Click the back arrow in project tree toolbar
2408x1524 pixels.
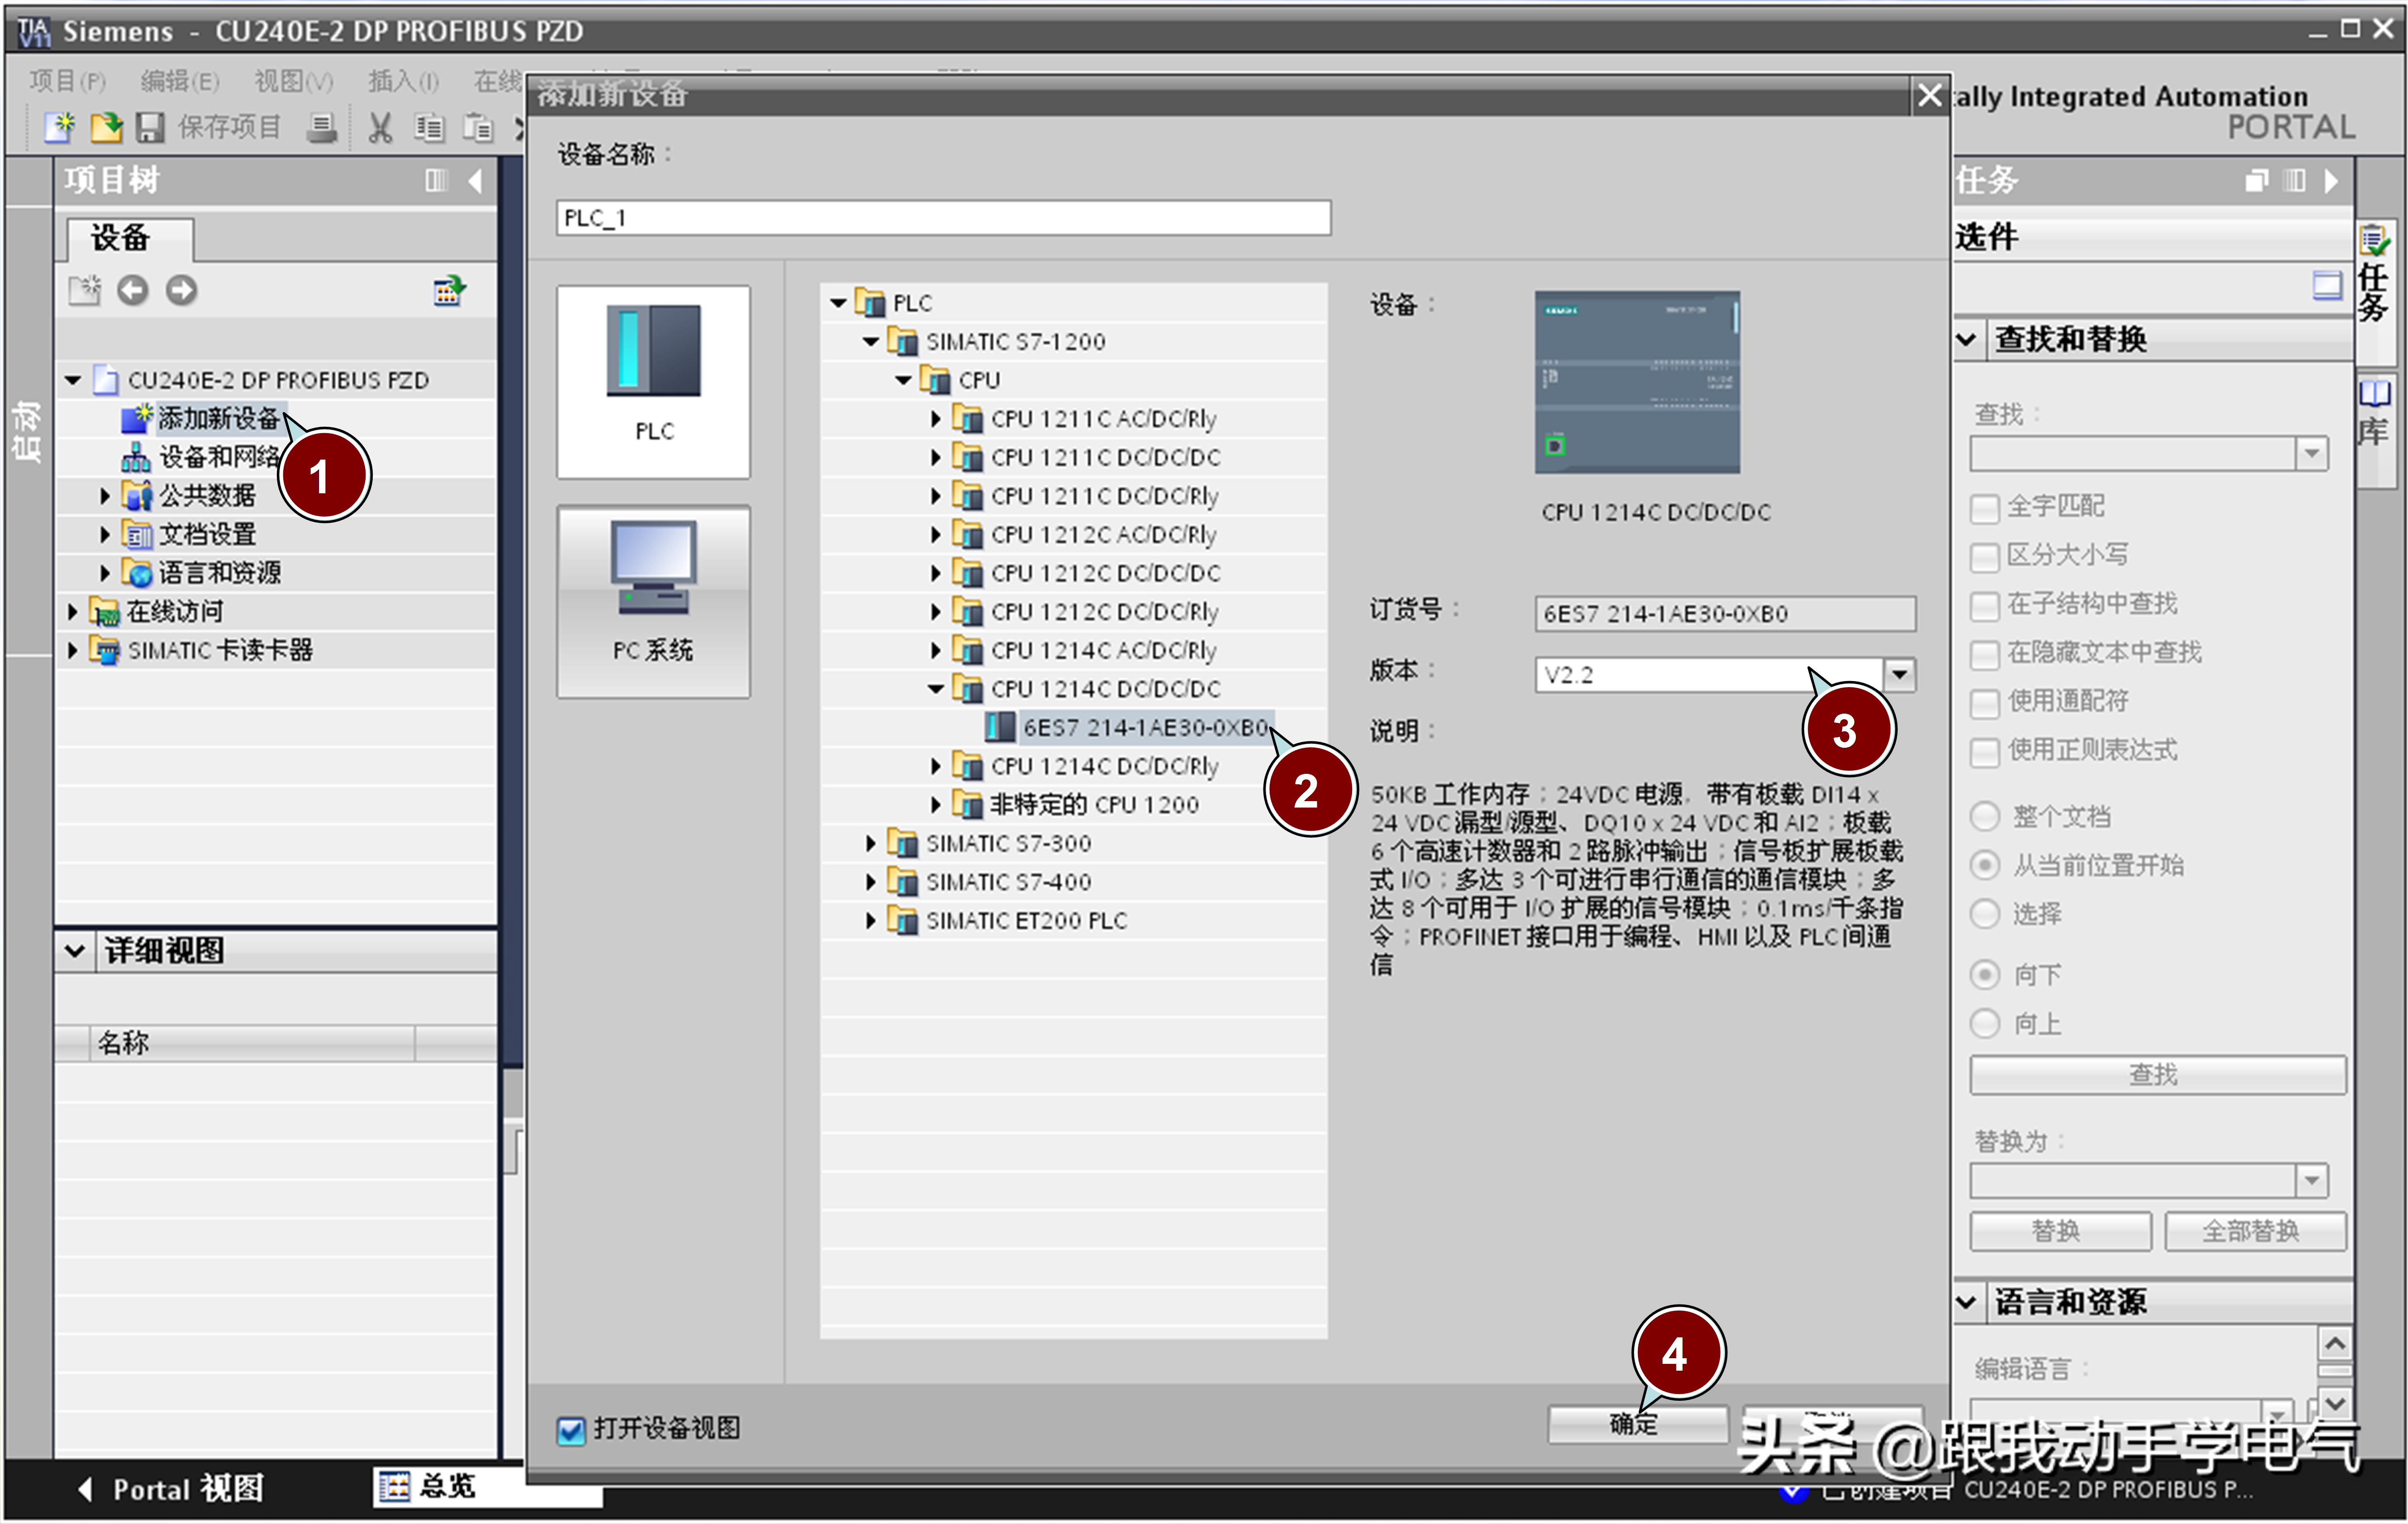coord(133,290)
